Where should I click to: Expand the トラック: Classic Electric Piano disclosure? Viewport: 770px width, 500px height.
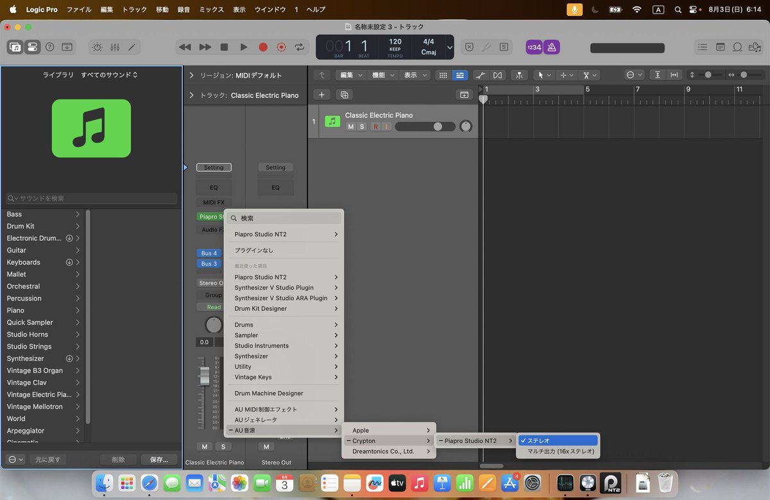191,96
